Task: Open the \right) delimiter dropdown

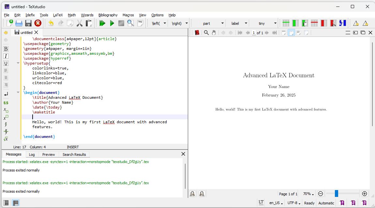Action: tap(187, 23)
